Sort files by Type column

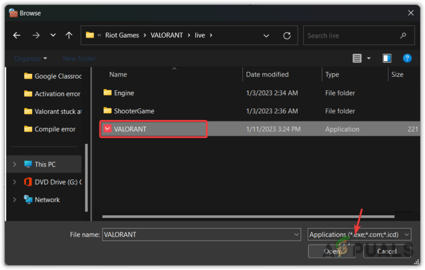[332, 75]
